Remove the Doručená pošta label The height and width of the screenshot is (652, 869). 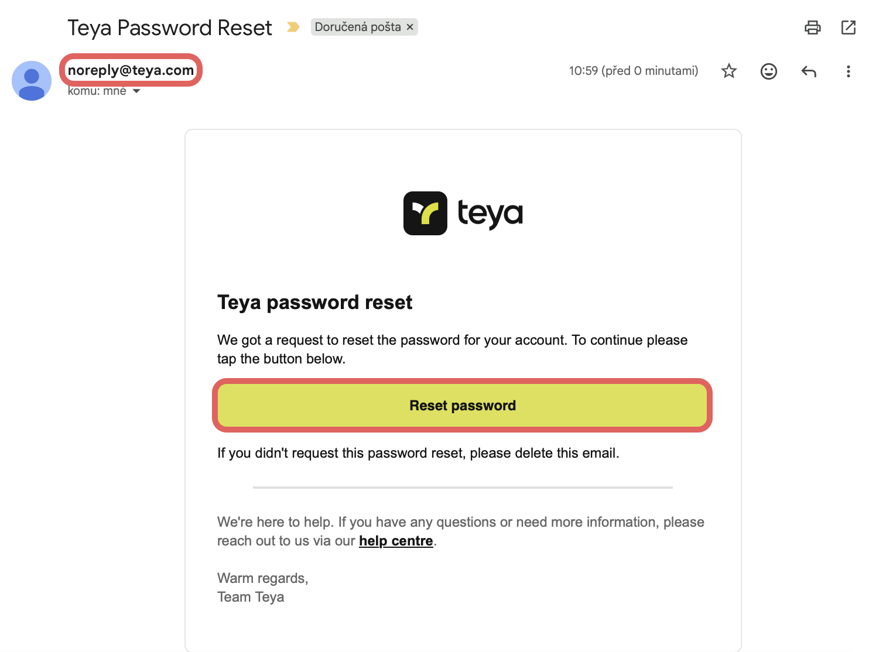(410, 27)
